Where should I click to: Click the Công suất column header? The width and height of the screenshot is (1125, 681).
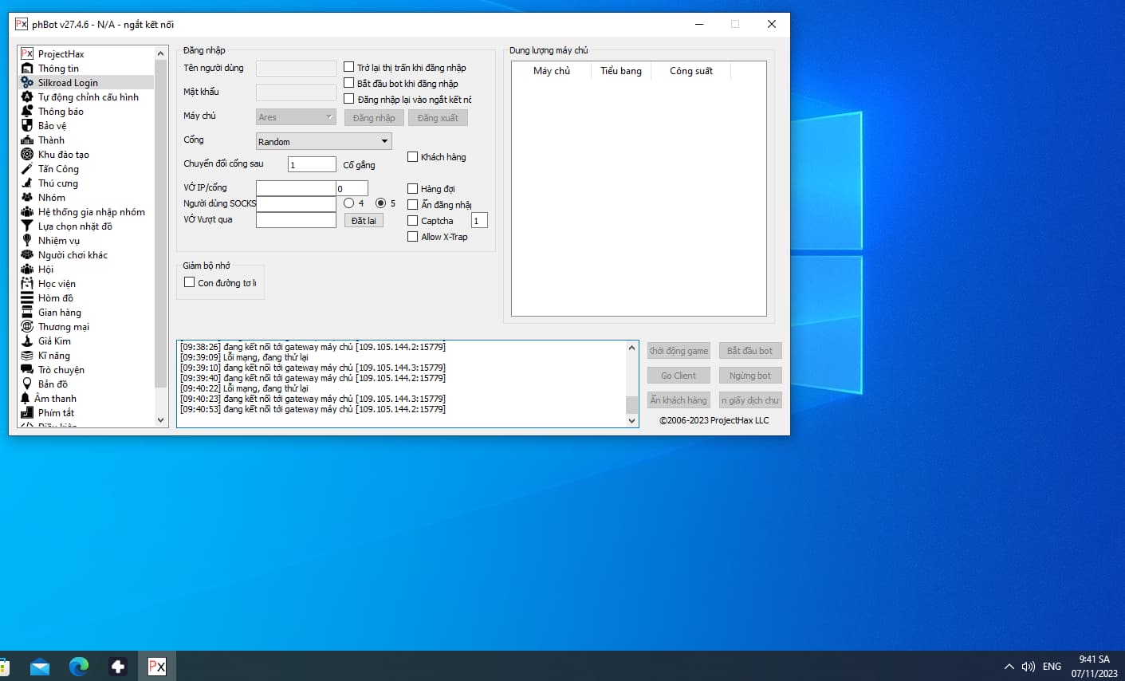[690, 71]
